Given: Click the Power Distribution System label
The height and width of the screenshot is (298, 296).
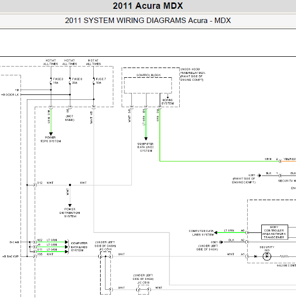Looking at the screenshot, I should pyautogui.click(x=70, y=214).
